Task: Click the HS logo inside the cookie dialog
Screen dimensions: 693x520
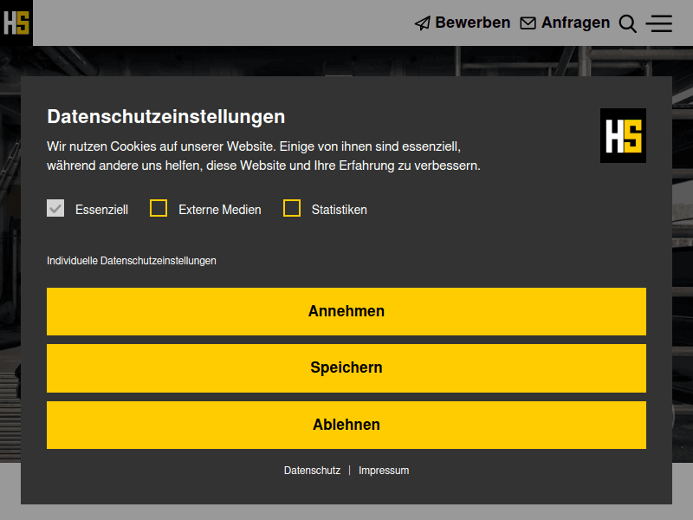Action: click(x=623, y=136)
